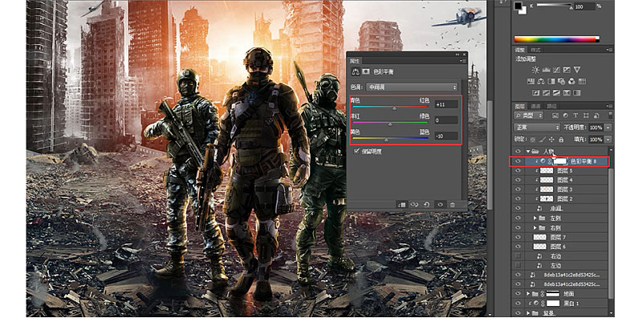This screenshot has width=642, height=318.
Task: Toggle Preserve Luminosity checkbox
Action: coord(356,152)
